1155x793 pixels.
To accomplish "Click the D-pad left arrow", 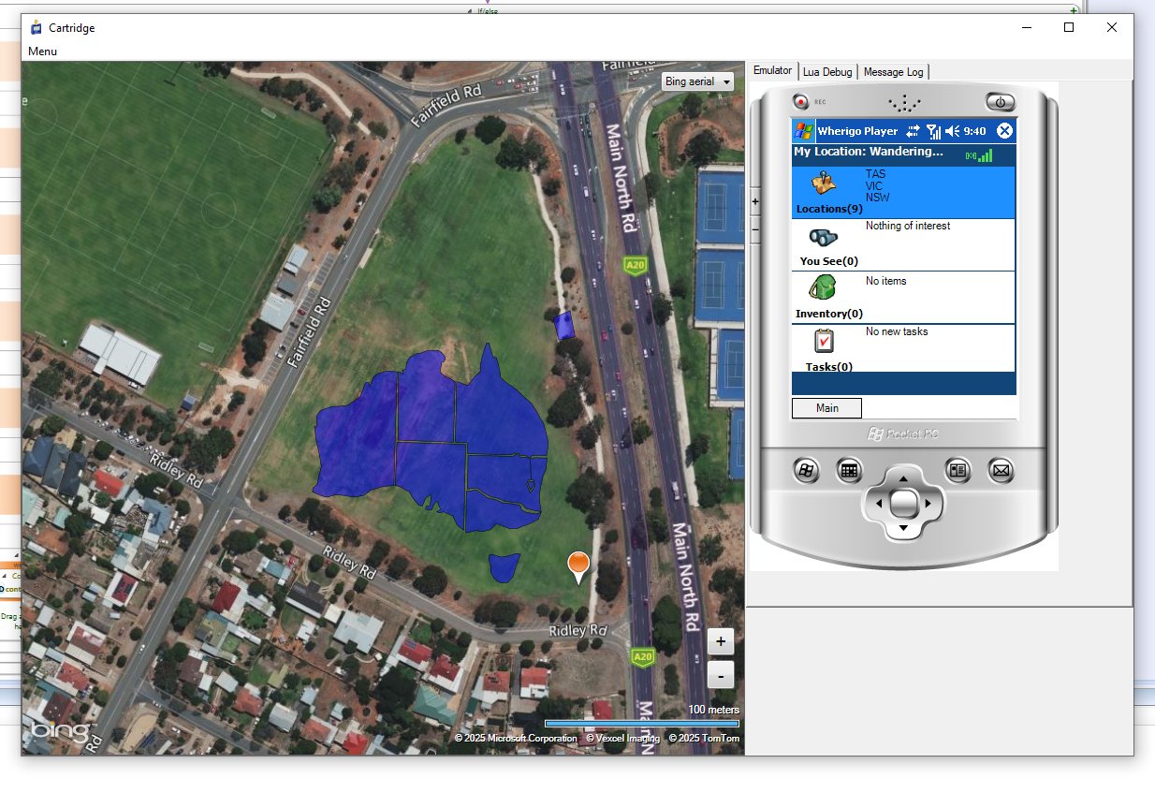I will pos(878,504).
